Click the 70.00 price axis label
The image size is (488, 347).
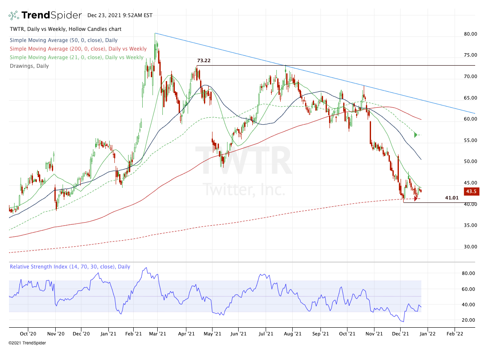coord(470,77)
